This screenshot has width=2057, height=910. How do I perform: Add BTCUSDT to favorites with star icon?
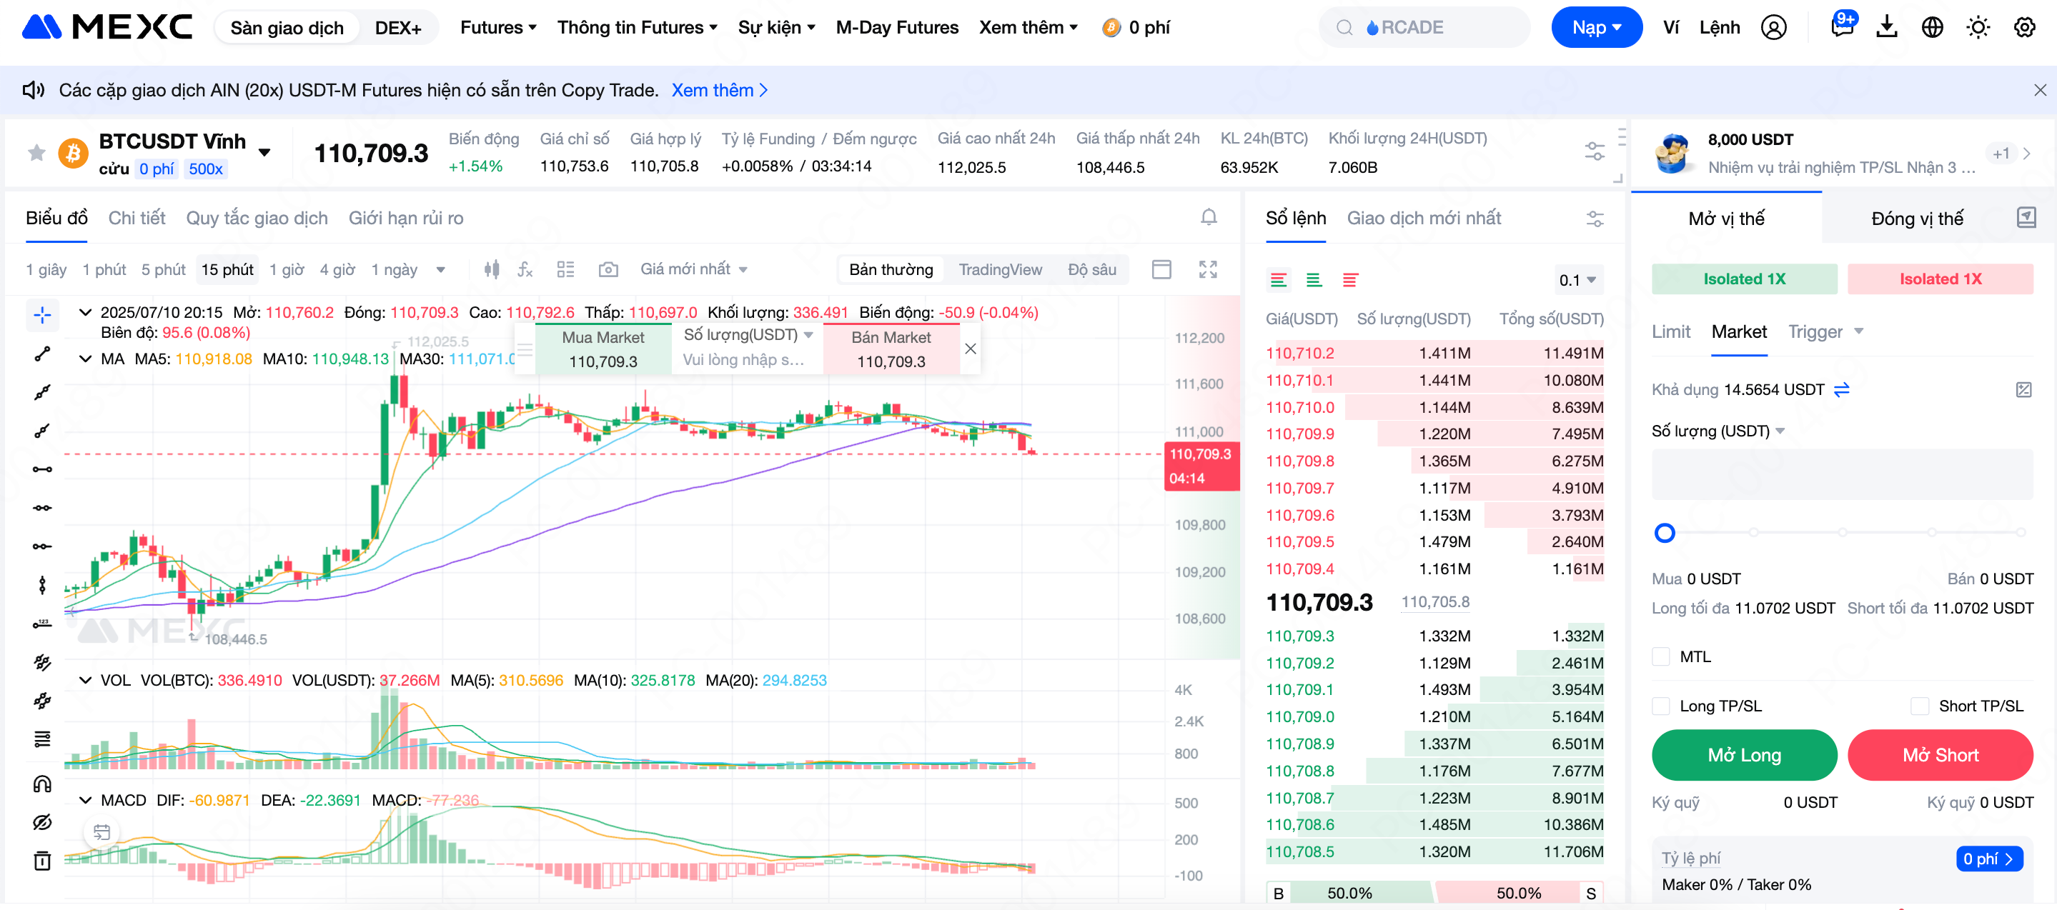pos(36,152)
